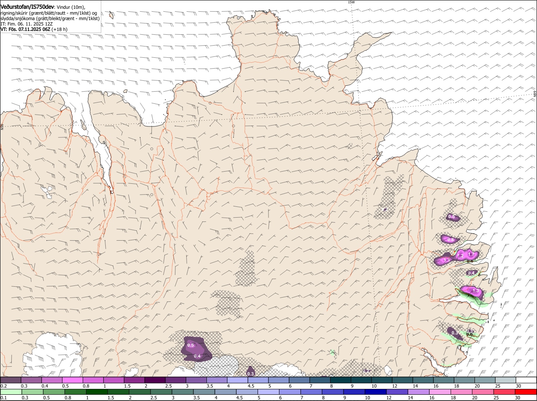Click the 1.3 value in the East Fjords patch
Viewport: 537px width, 401px height.
tap(475, 290)
